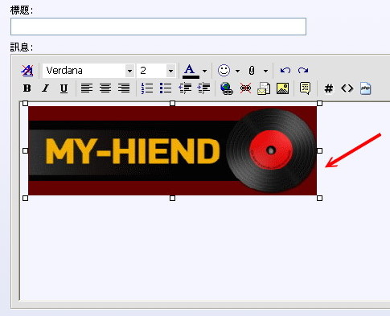The image size is (390, 316).
Task: Click the Undo arrow icon
Action: (x=285, y=71)
